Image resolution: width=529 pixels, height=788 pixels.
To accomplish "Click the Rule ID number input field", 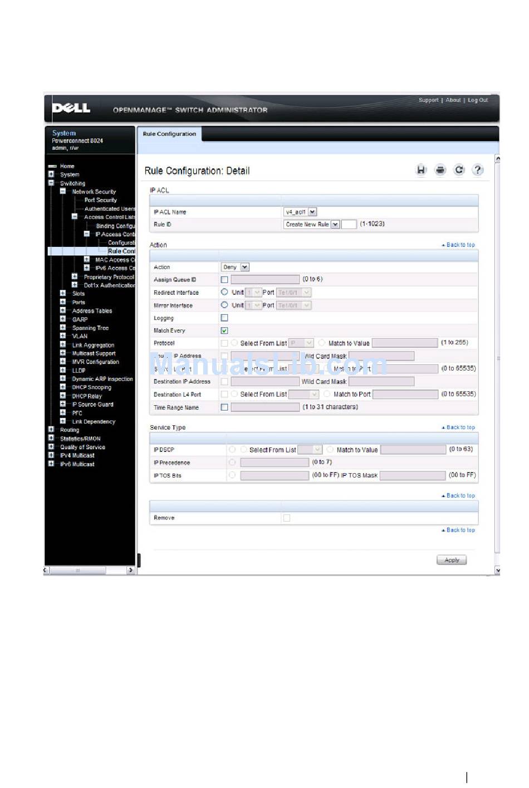I will 349,224.
